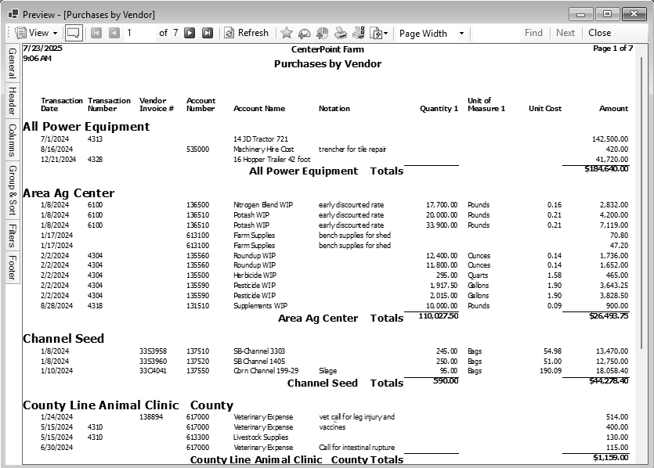Click the star favorites icon
This screenshot has height=468, width=654.
coord(286,33)
